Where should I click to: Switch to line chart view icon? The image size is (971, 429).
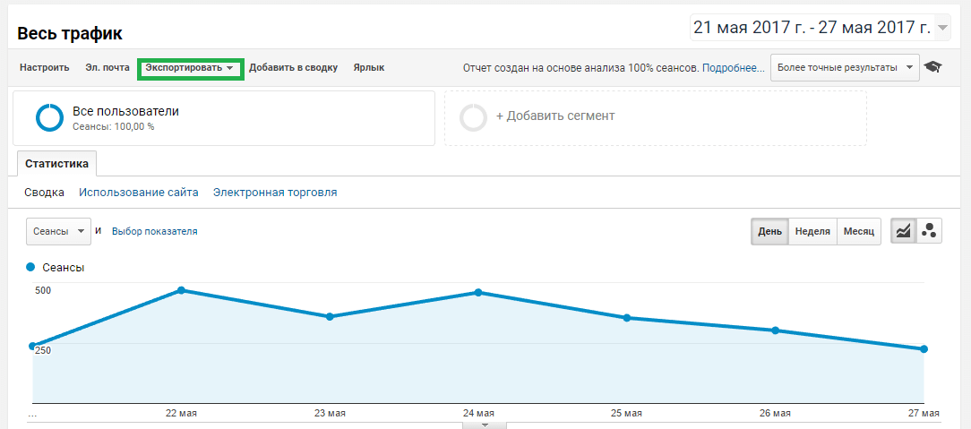[904, 231]
